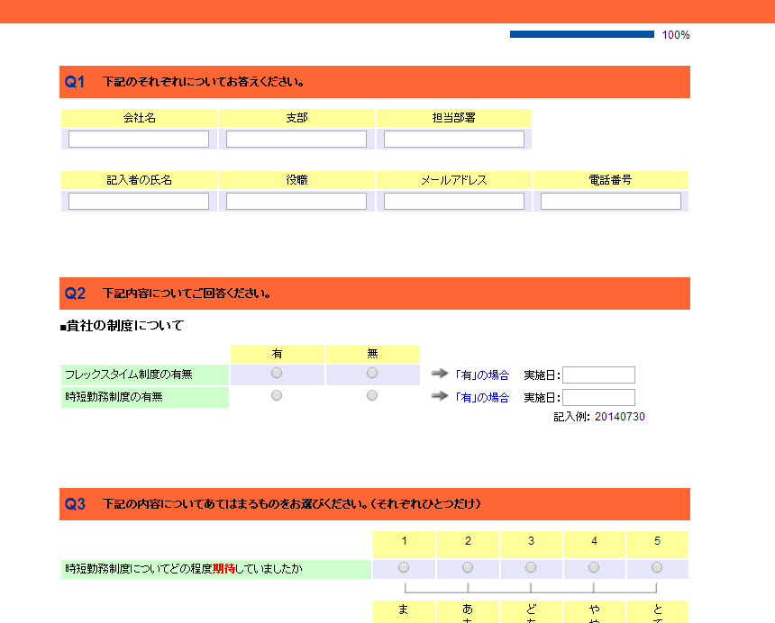
Task: Click the blue 100% progress bar
Action: point(581,34)
